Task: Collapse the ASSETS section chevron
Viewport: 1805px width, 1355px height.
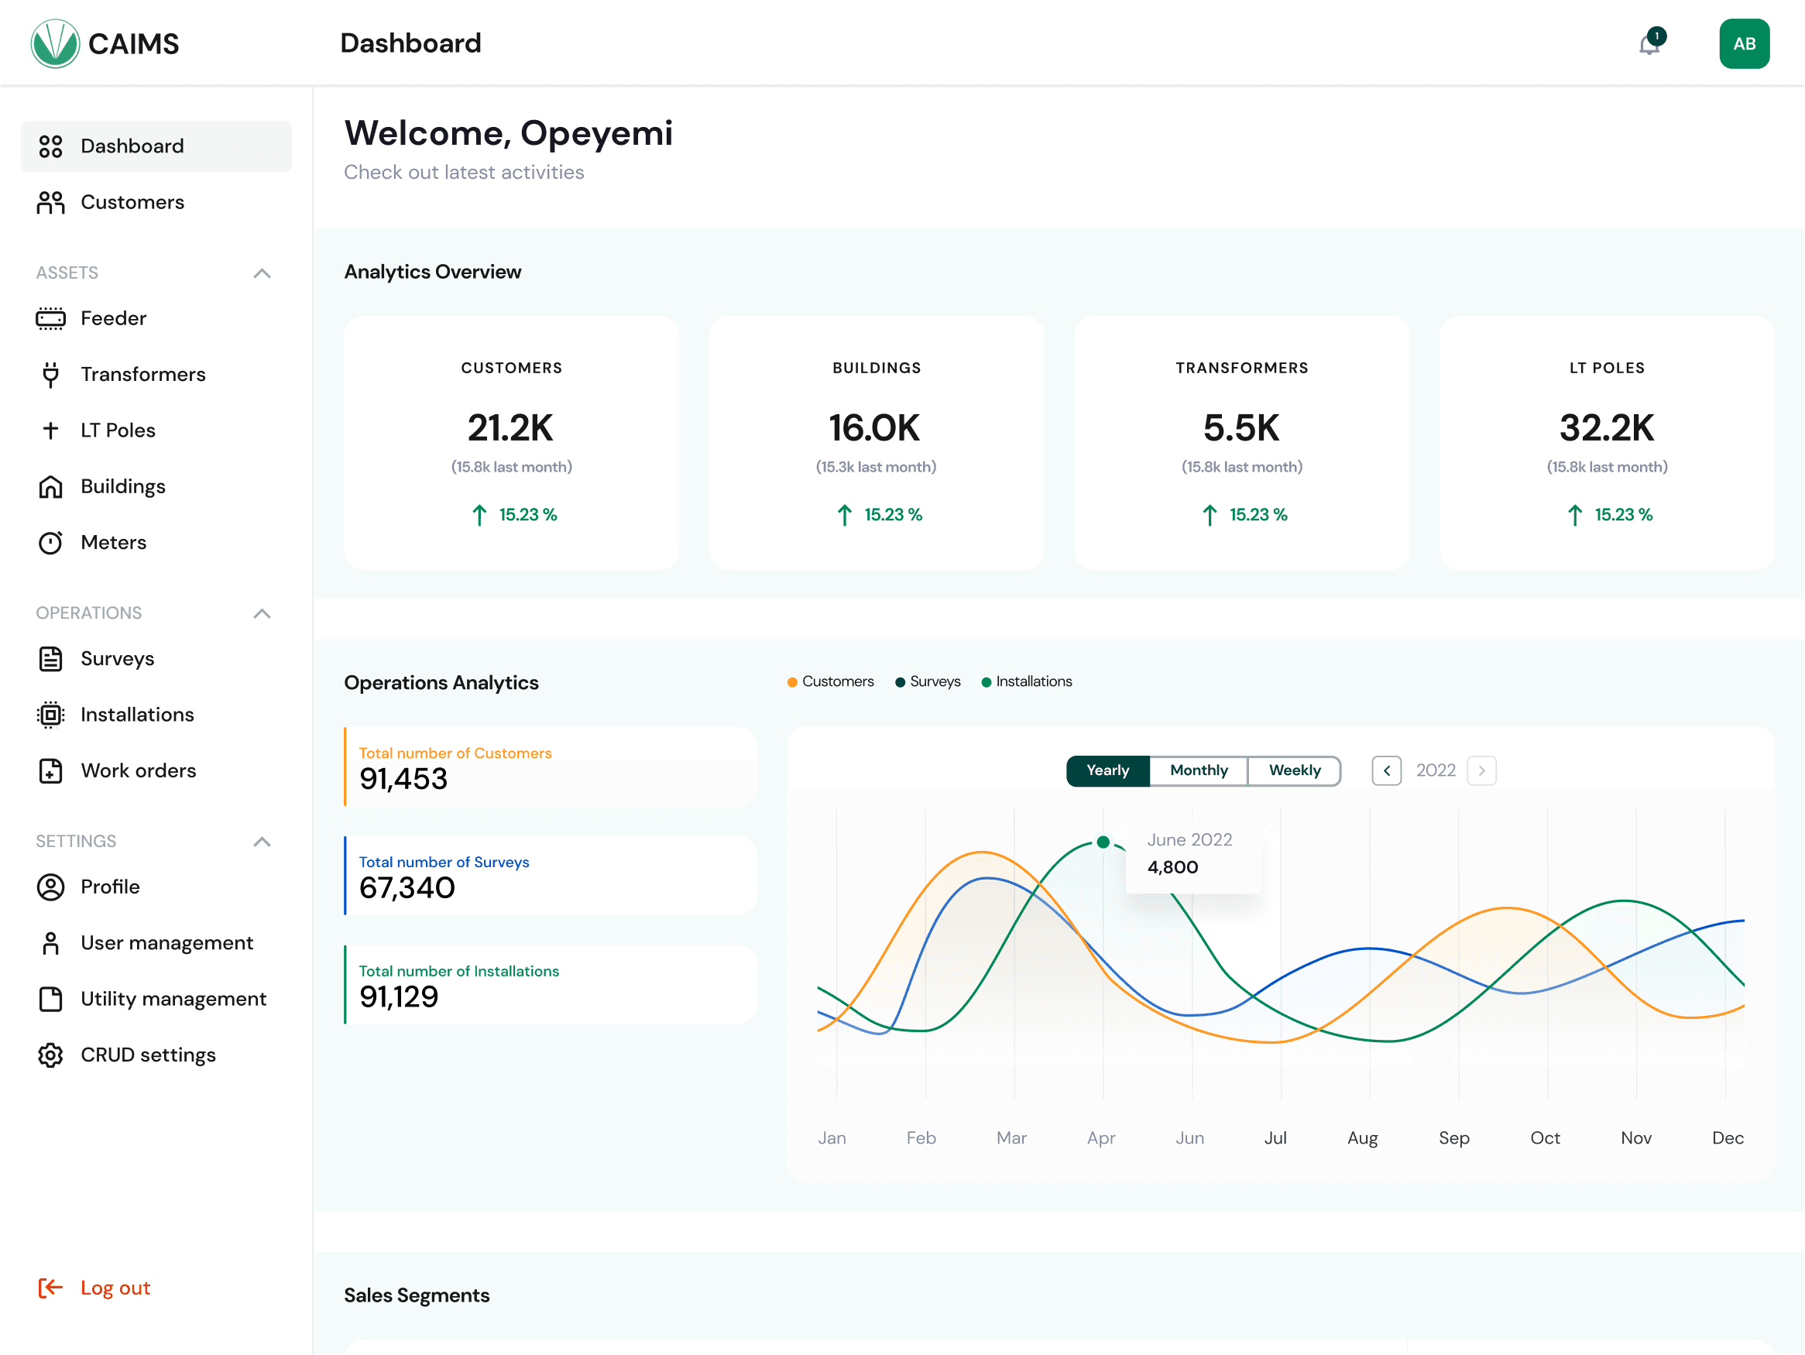Action: (x=262, y=273)
